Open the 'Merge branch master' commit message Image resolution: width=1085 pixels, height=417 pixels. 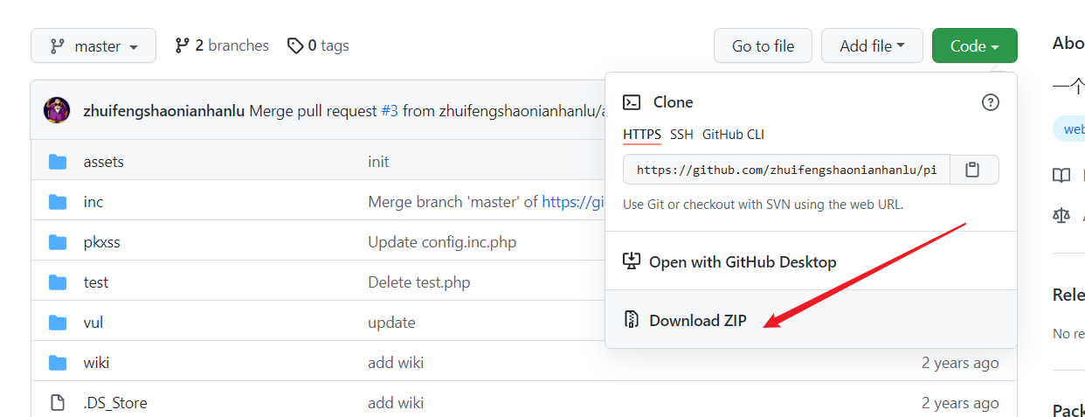453,202
